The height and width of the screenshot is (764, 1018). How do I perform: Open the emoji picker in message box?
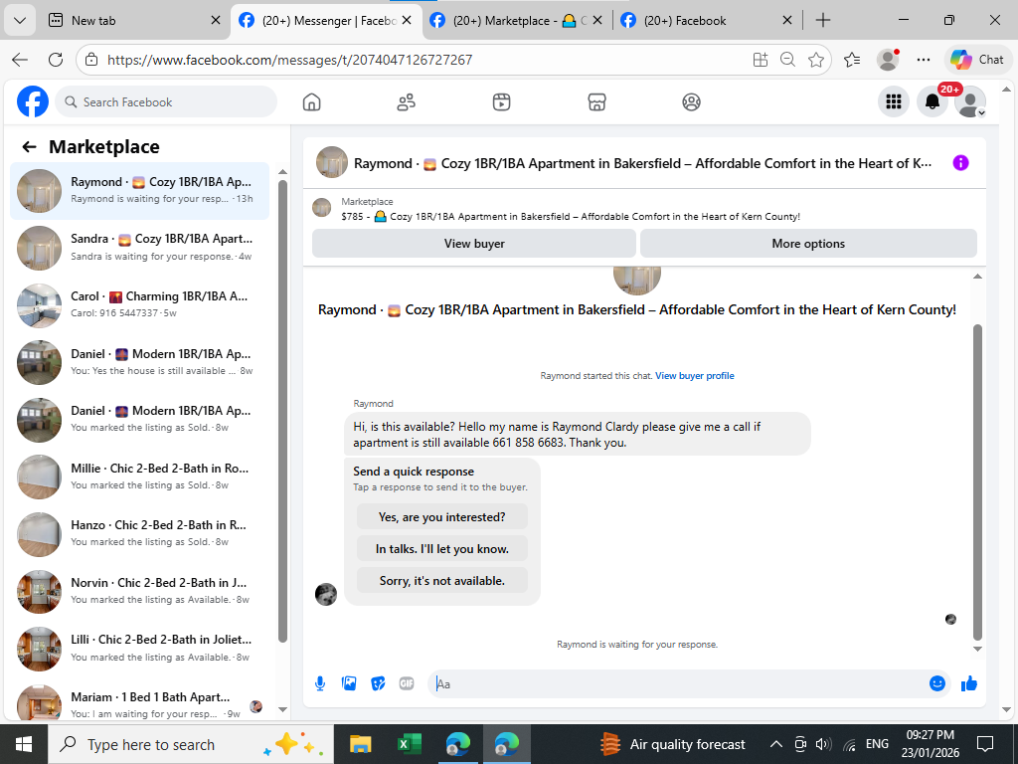point(936,683)
